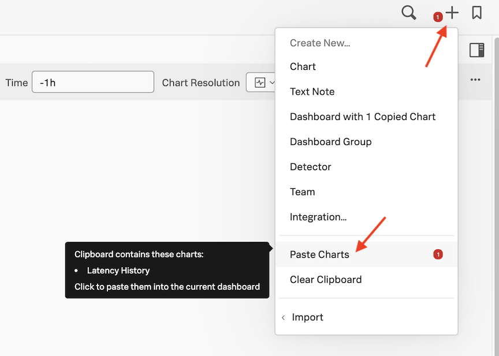This screenshot has height=356, width=499.
Task: Create a new Dashboard Group
Action: click(330, 142)
